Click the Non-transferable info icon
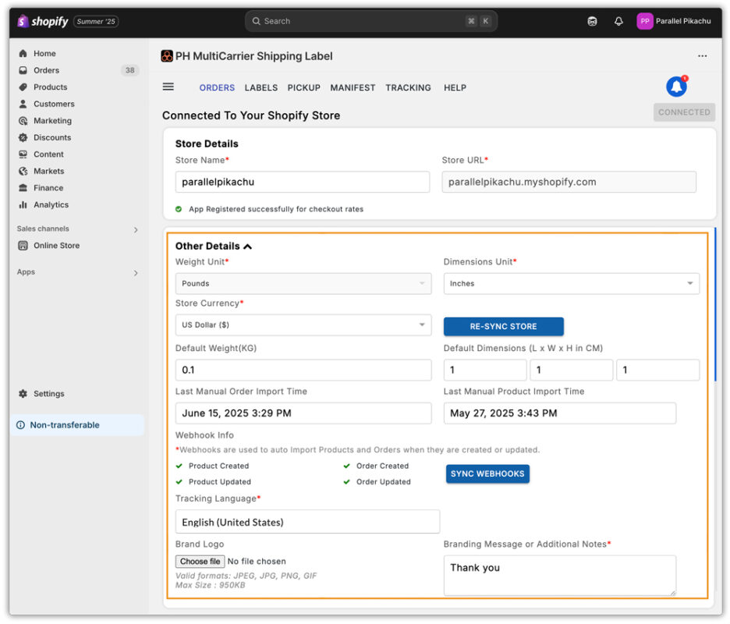730x624 pixels. 20,425
